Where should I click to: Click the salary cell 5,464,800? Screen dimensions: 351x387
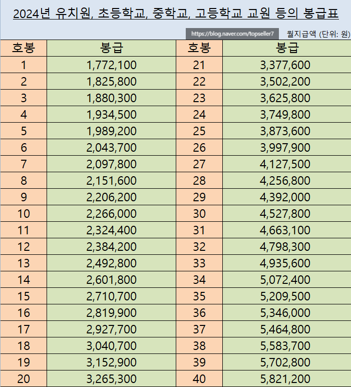(287, 329)
